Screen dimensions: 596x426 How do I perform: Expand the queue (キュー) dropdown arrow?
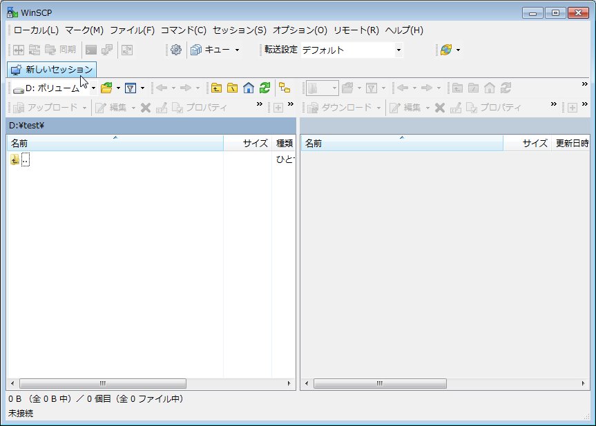[237, 50]
